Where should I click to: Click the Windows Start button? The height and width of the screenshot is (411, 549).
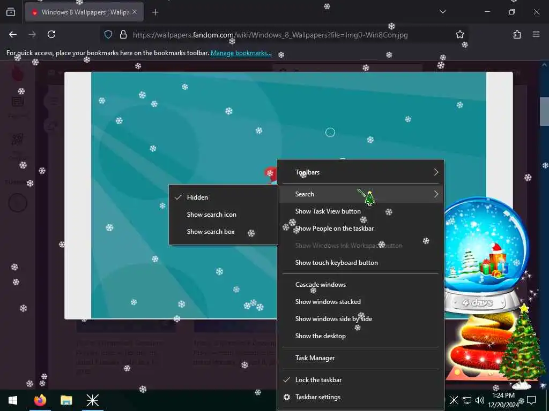click(13, 400)
